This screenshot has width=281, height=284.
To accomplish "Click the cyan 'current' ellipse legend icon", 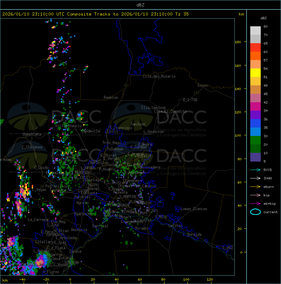I will coord(255,212).
